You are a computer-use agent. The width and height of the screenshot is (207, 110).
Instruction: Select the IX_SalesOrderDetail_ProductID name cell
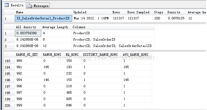[x=43, y=18]
